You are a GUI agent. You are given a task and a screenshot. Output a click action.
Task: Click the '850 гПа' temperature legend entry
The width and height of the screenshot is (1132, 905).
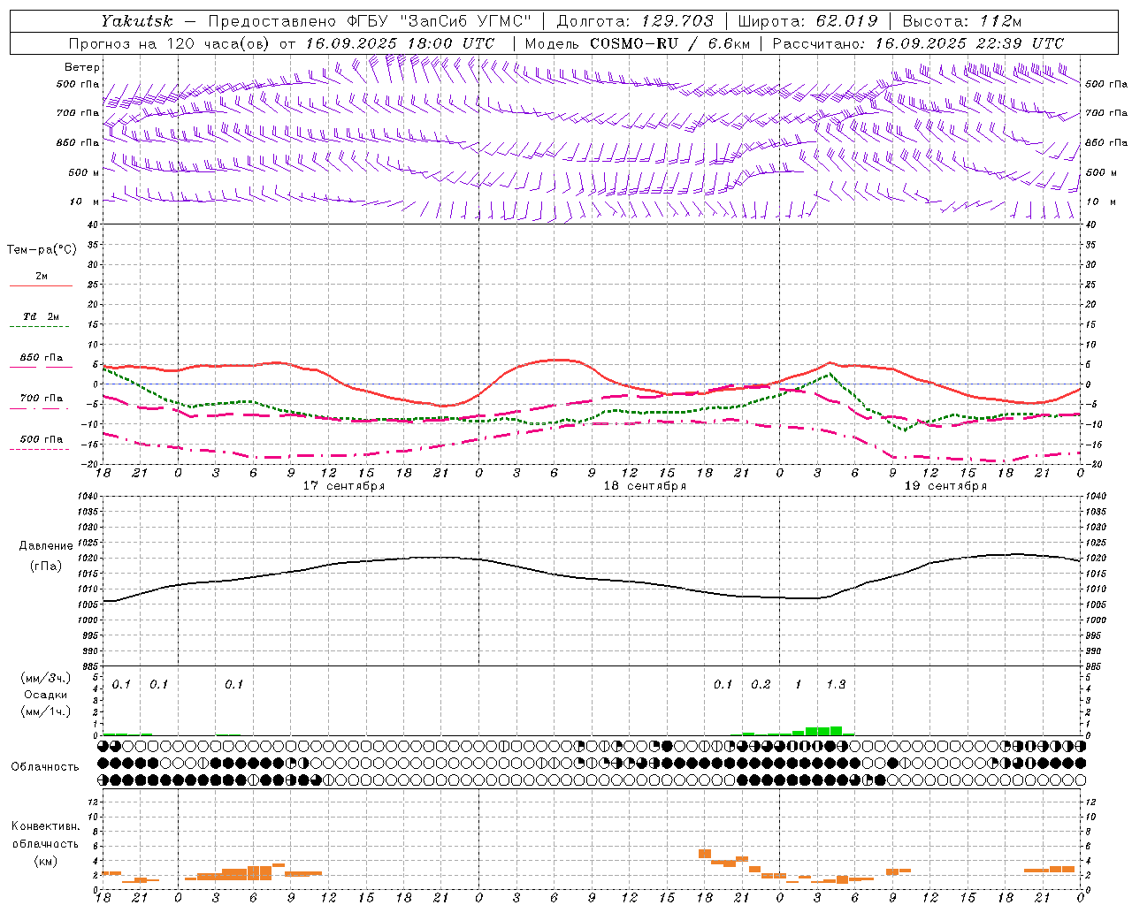click(42, 358)
